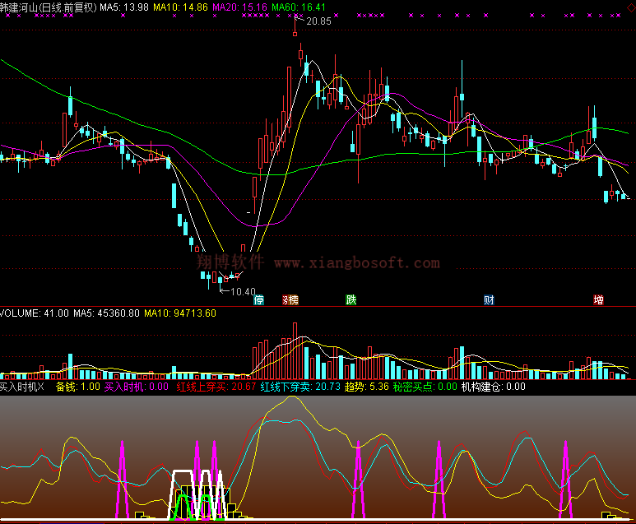Click the 备钱: 1.00 indicator value
This screenshot has height=524, width=636.
click(78, 387)
